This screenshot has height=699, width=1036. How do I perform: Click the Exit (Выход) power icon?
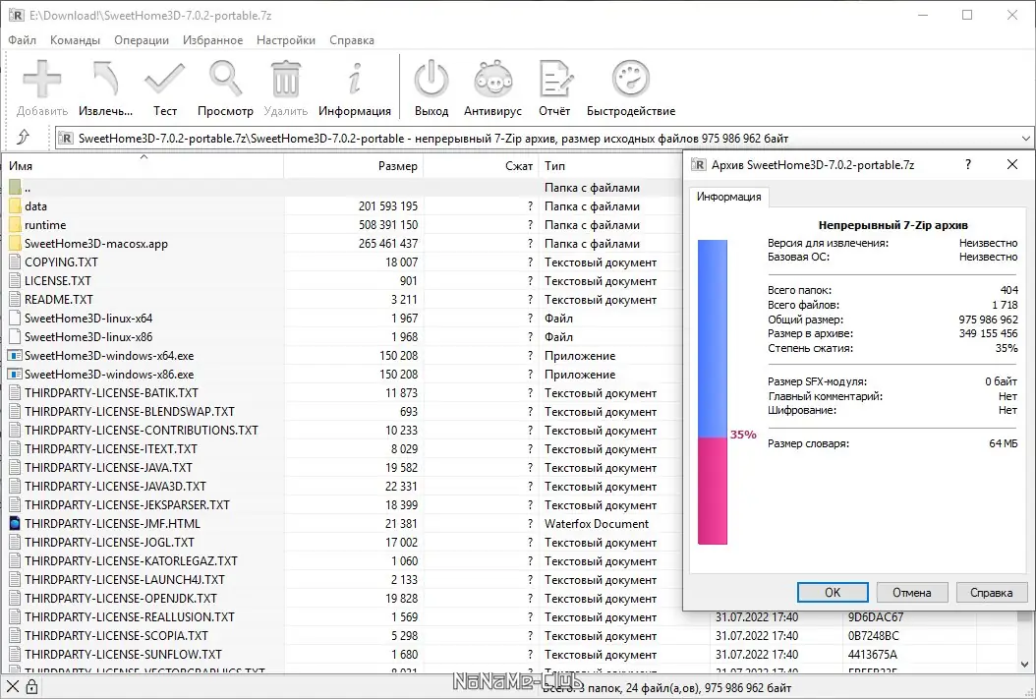click(432, 79)
